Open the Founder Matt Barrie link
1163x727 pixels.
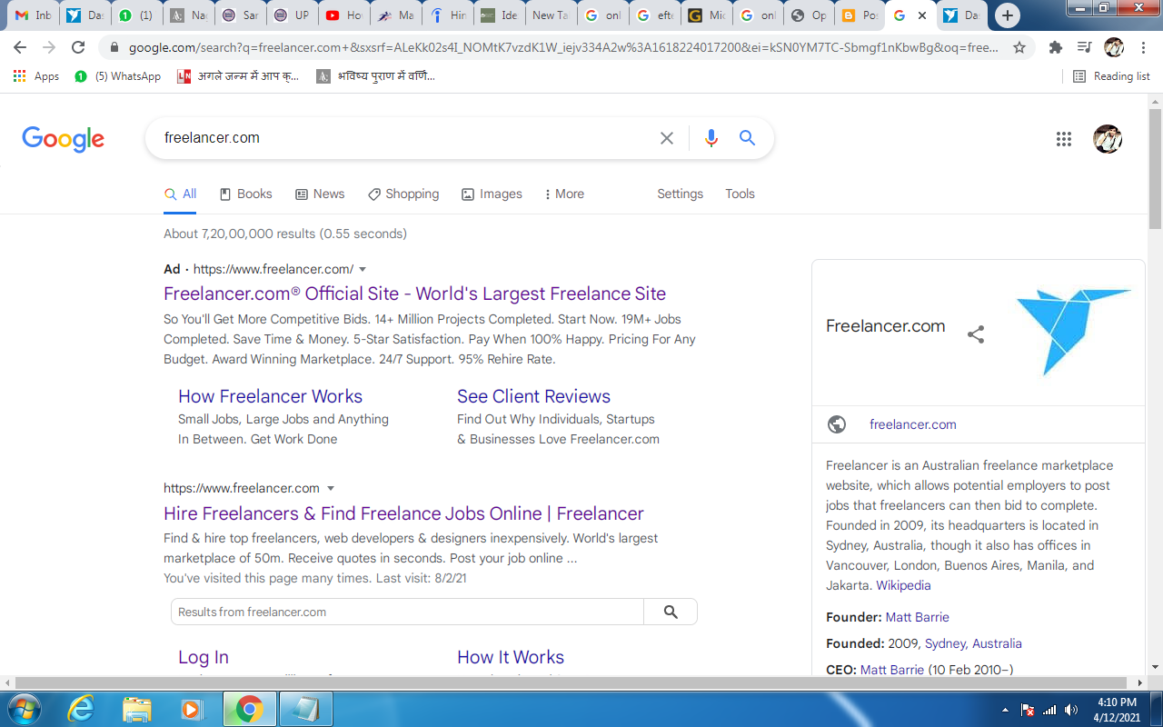click(x=918, y=617)
